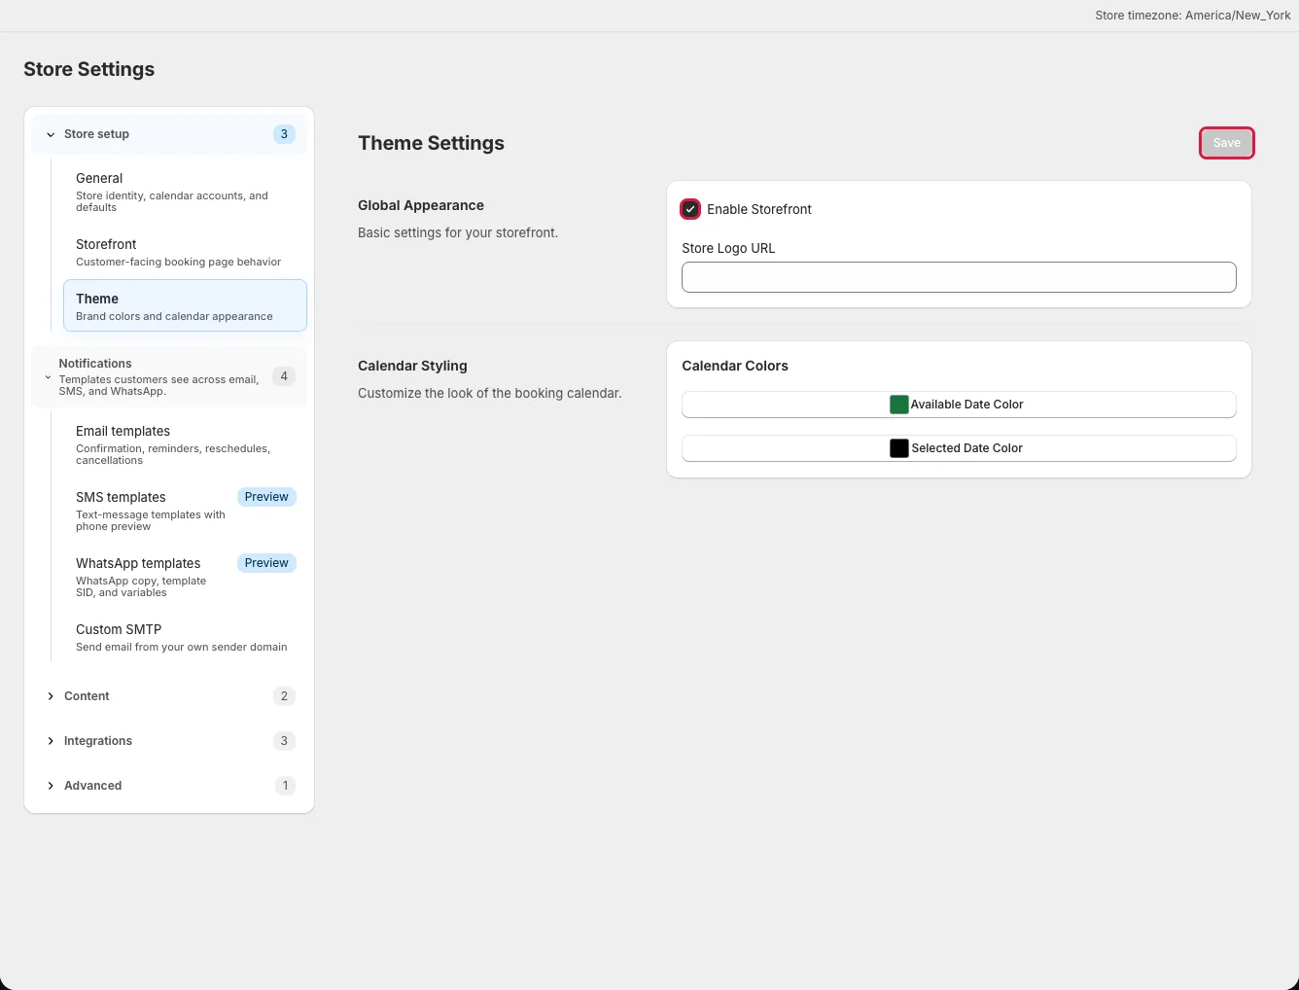Click the Save button
Screen dimensions: 1299x990
(x=1226, y=143)
